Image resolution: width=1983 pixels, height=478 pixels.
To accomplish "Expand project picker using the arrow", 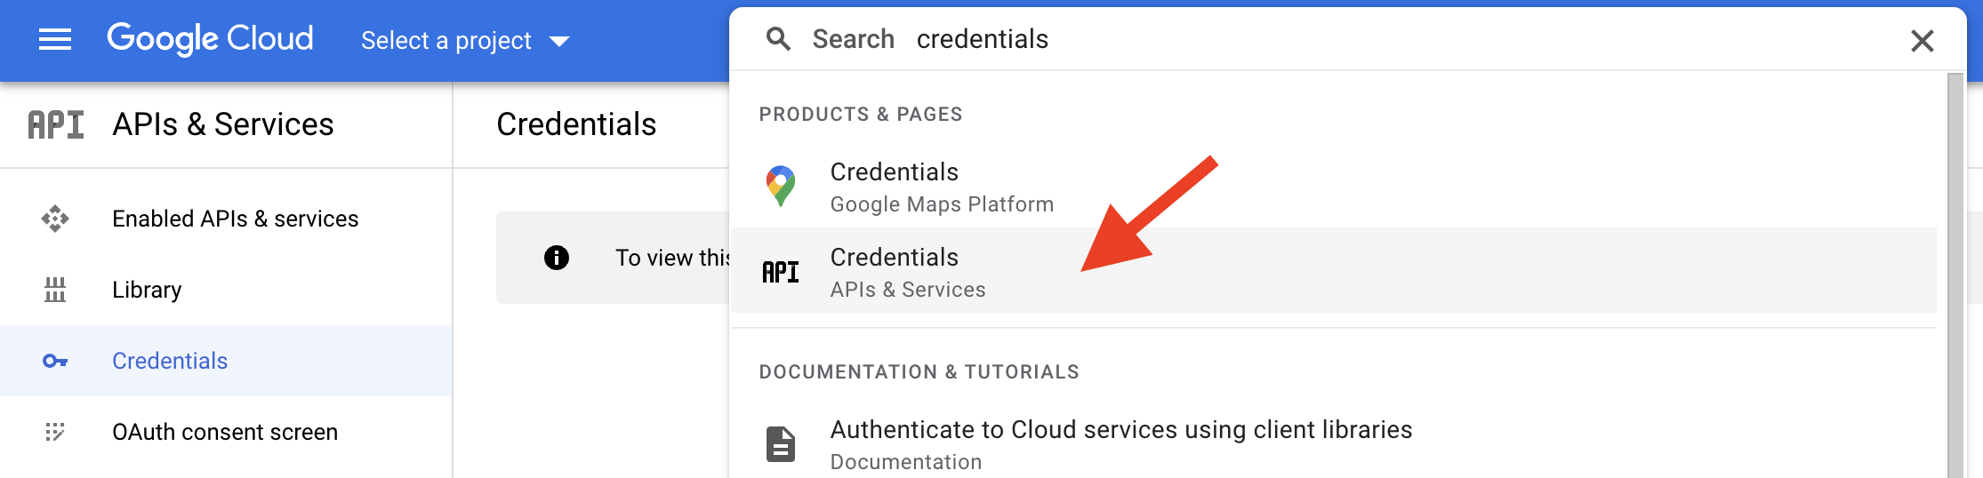I will 559,42.
